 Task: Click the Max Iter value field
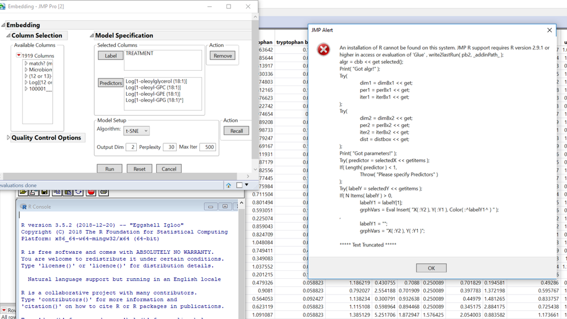pos(207,147)
